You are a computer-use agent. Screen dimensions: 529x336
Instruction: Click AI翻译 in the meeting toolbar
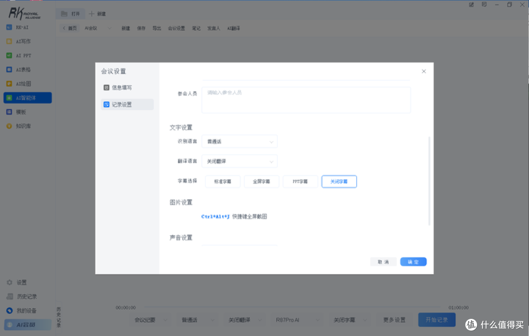point(234,28)
